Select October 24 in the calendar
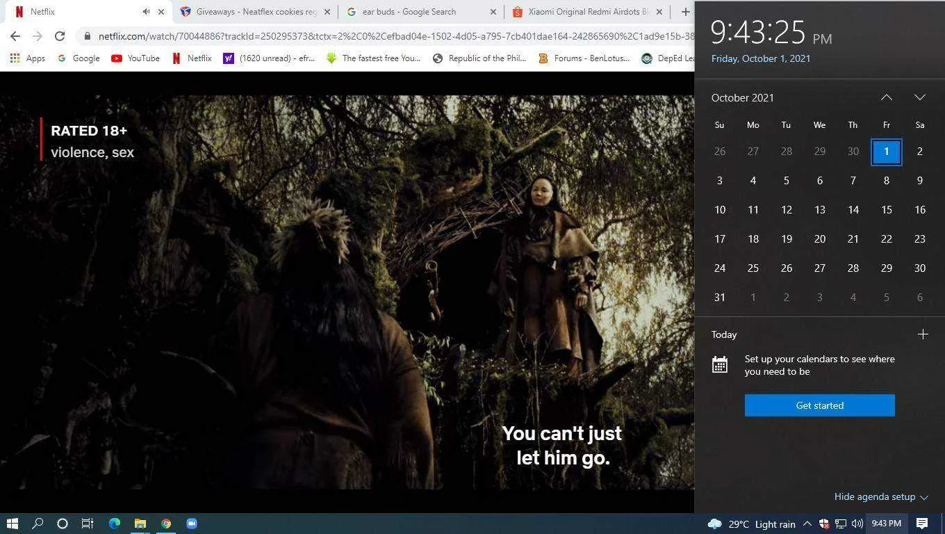Image resolution: width=945 pixels, height=534 pixels. click(x=720, y=268)
